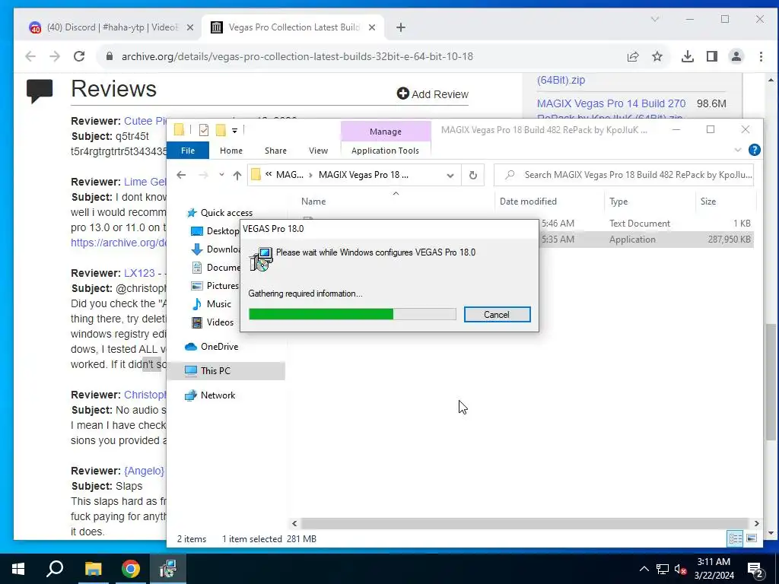
Task: Open the View ribbon tab
Action: tap(318, 151)
